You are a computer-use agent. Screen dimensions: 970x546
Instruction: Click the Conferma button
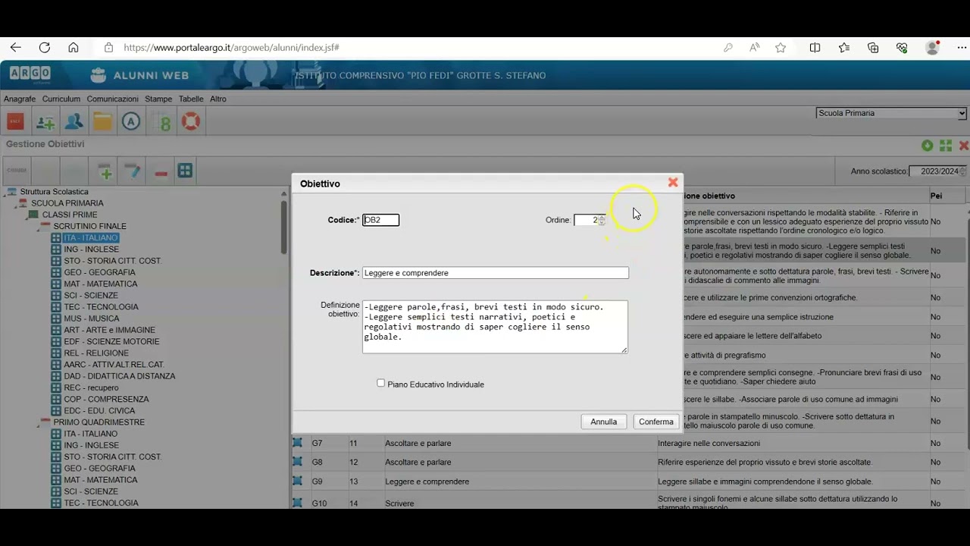click(x=656, y=422)
